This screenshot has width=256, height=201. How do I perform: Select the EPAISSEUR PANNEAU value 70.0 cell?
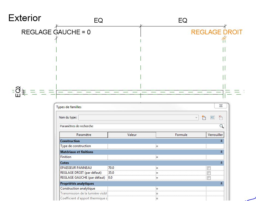pos(132,168)
